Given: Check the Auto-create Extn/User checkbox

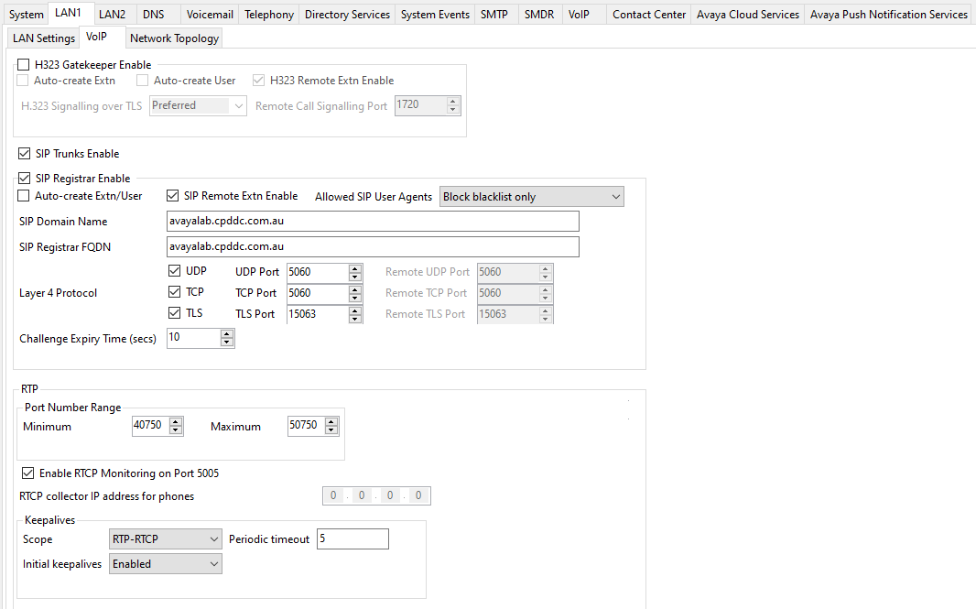Looking at the screenshot, I should [x=24, y=196].
